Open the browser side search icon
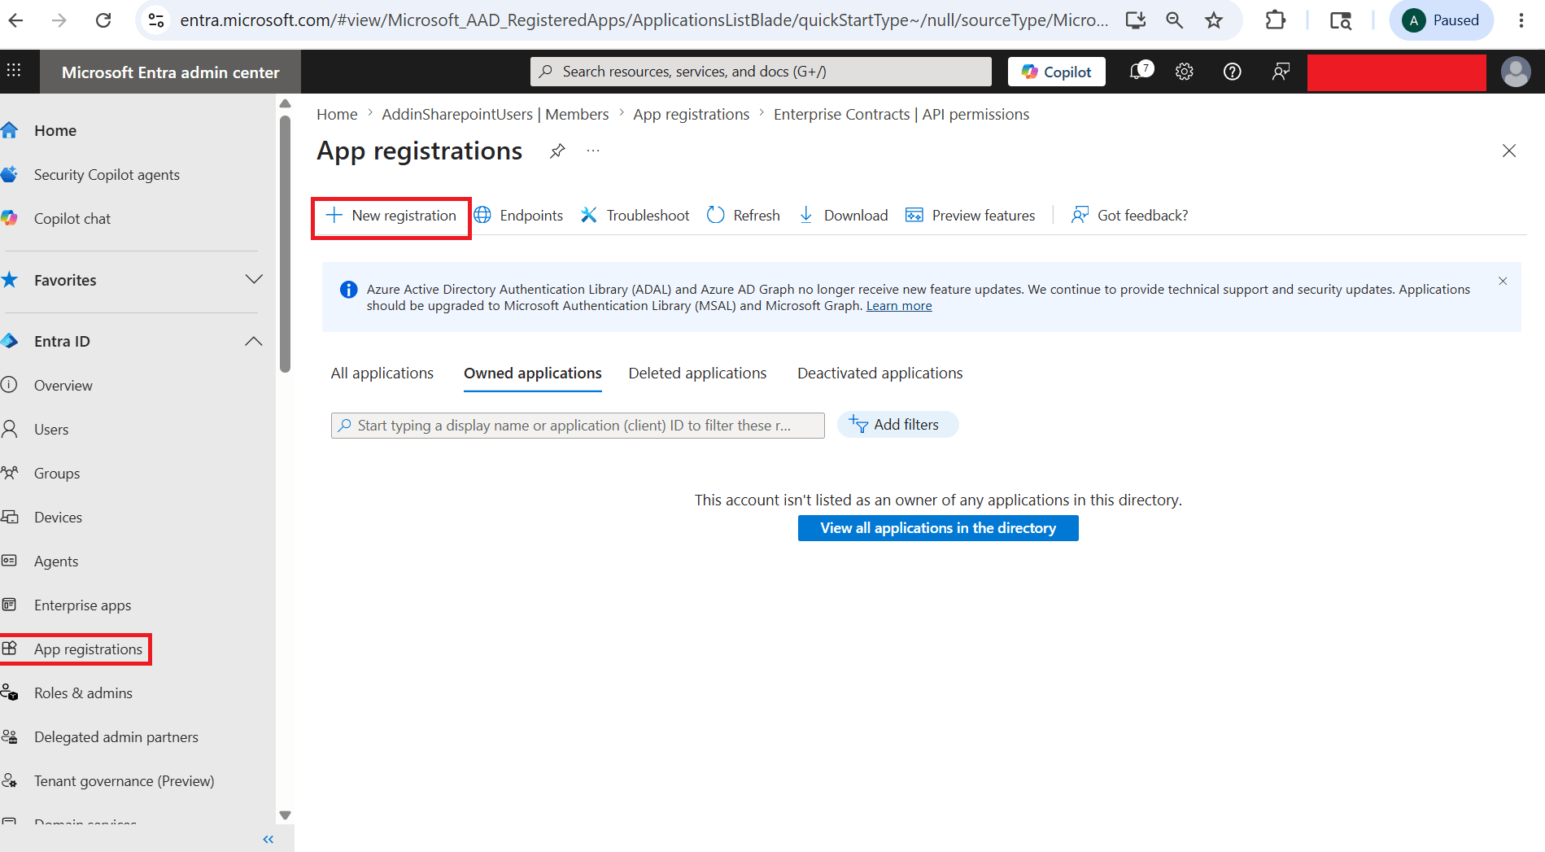 coord(1340,20)
